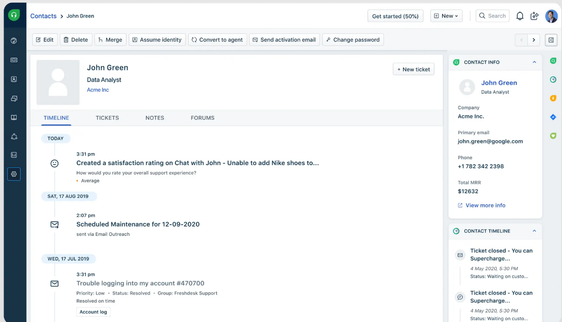Viewport: 562px width, 322px height.
Task: Click the Merge button
Action: 110,40
